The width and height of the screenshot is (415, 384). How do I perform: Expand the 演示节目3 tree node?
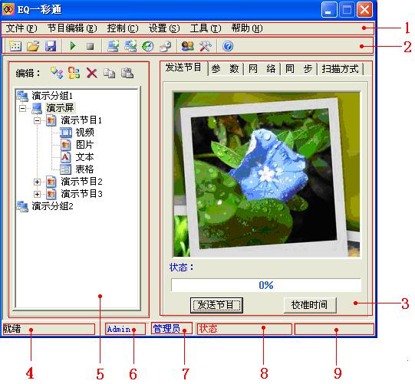pos(37,194)
